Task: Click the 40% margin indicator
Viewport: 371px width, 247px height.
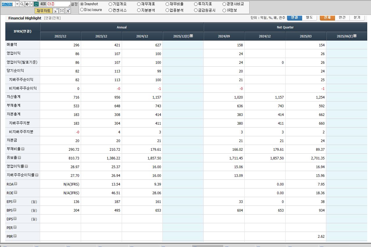Action: (43, 4)
